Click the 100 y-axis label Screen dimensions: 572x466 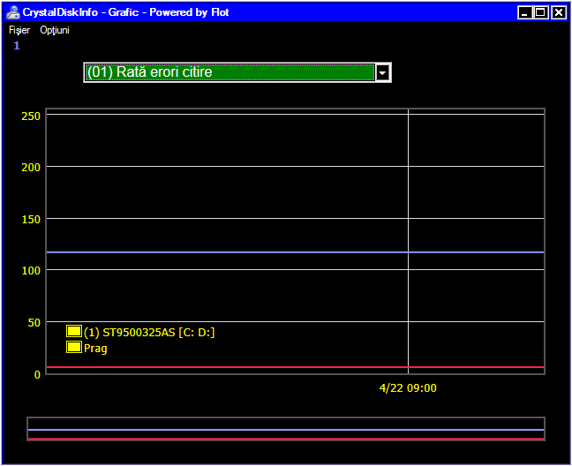[x=31, y=271]
